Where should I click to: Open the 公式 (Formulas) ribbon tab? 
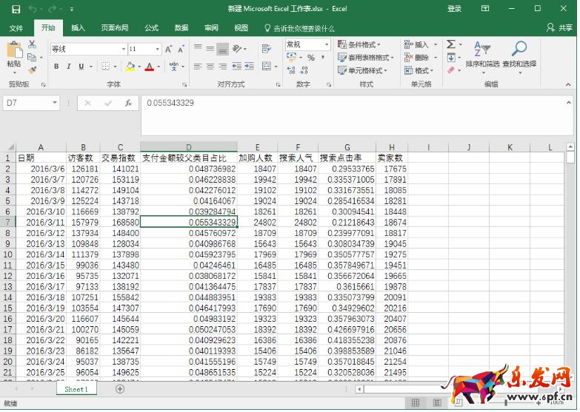[x=151, y=28]
